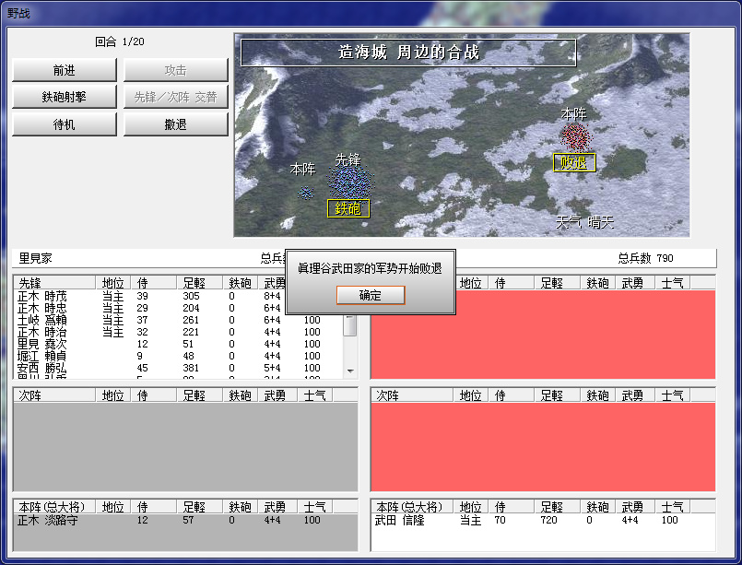Click the blue 先锋 troop cluster on map

[x=350, y=182]
